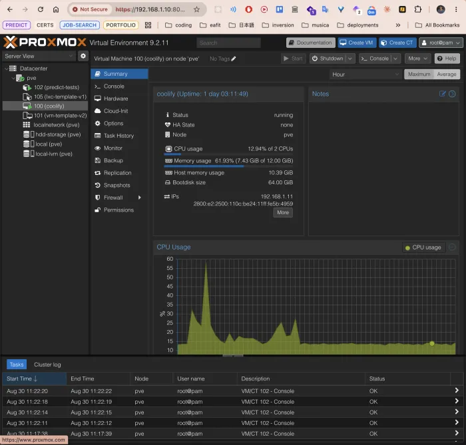Expand the Console options arrow
Screen dimensions: 466x445
pyautogui.click(x=395, y=59)
